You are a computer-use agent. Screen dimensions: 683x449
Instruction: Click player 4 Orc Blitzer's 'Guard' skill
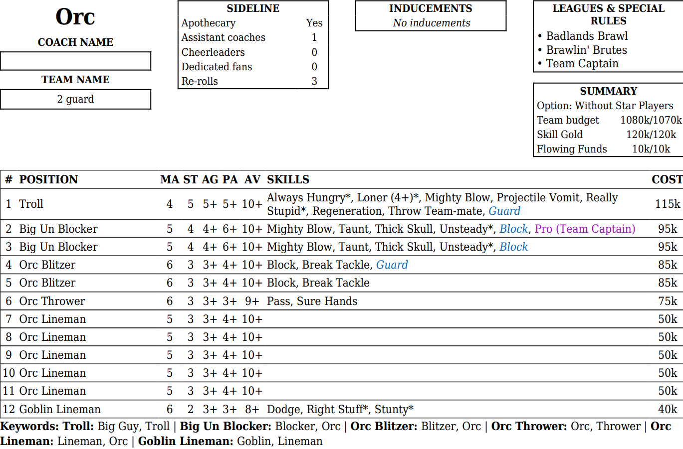(x=392, y=265)
